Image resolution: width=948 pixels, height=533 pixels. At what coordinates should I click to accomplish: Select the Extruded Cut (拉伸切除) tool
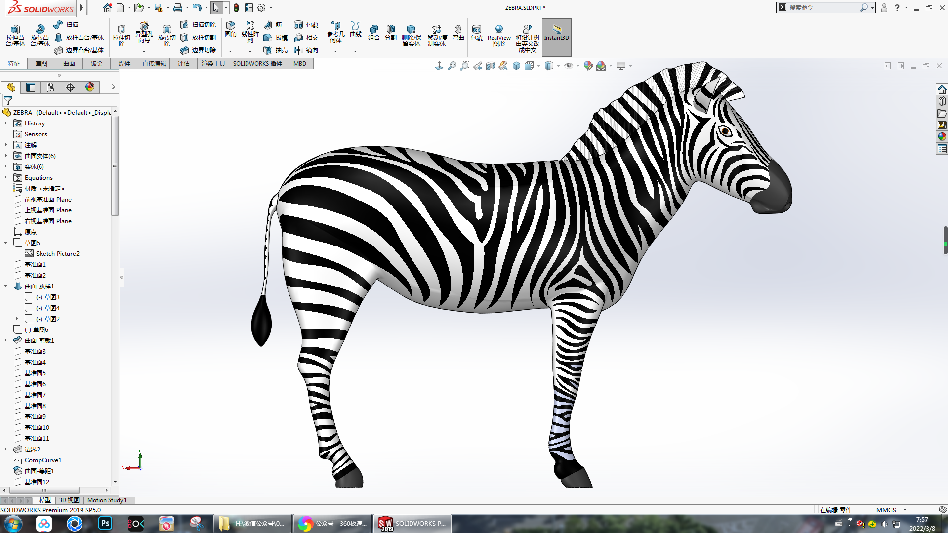(x=121, y=35)
